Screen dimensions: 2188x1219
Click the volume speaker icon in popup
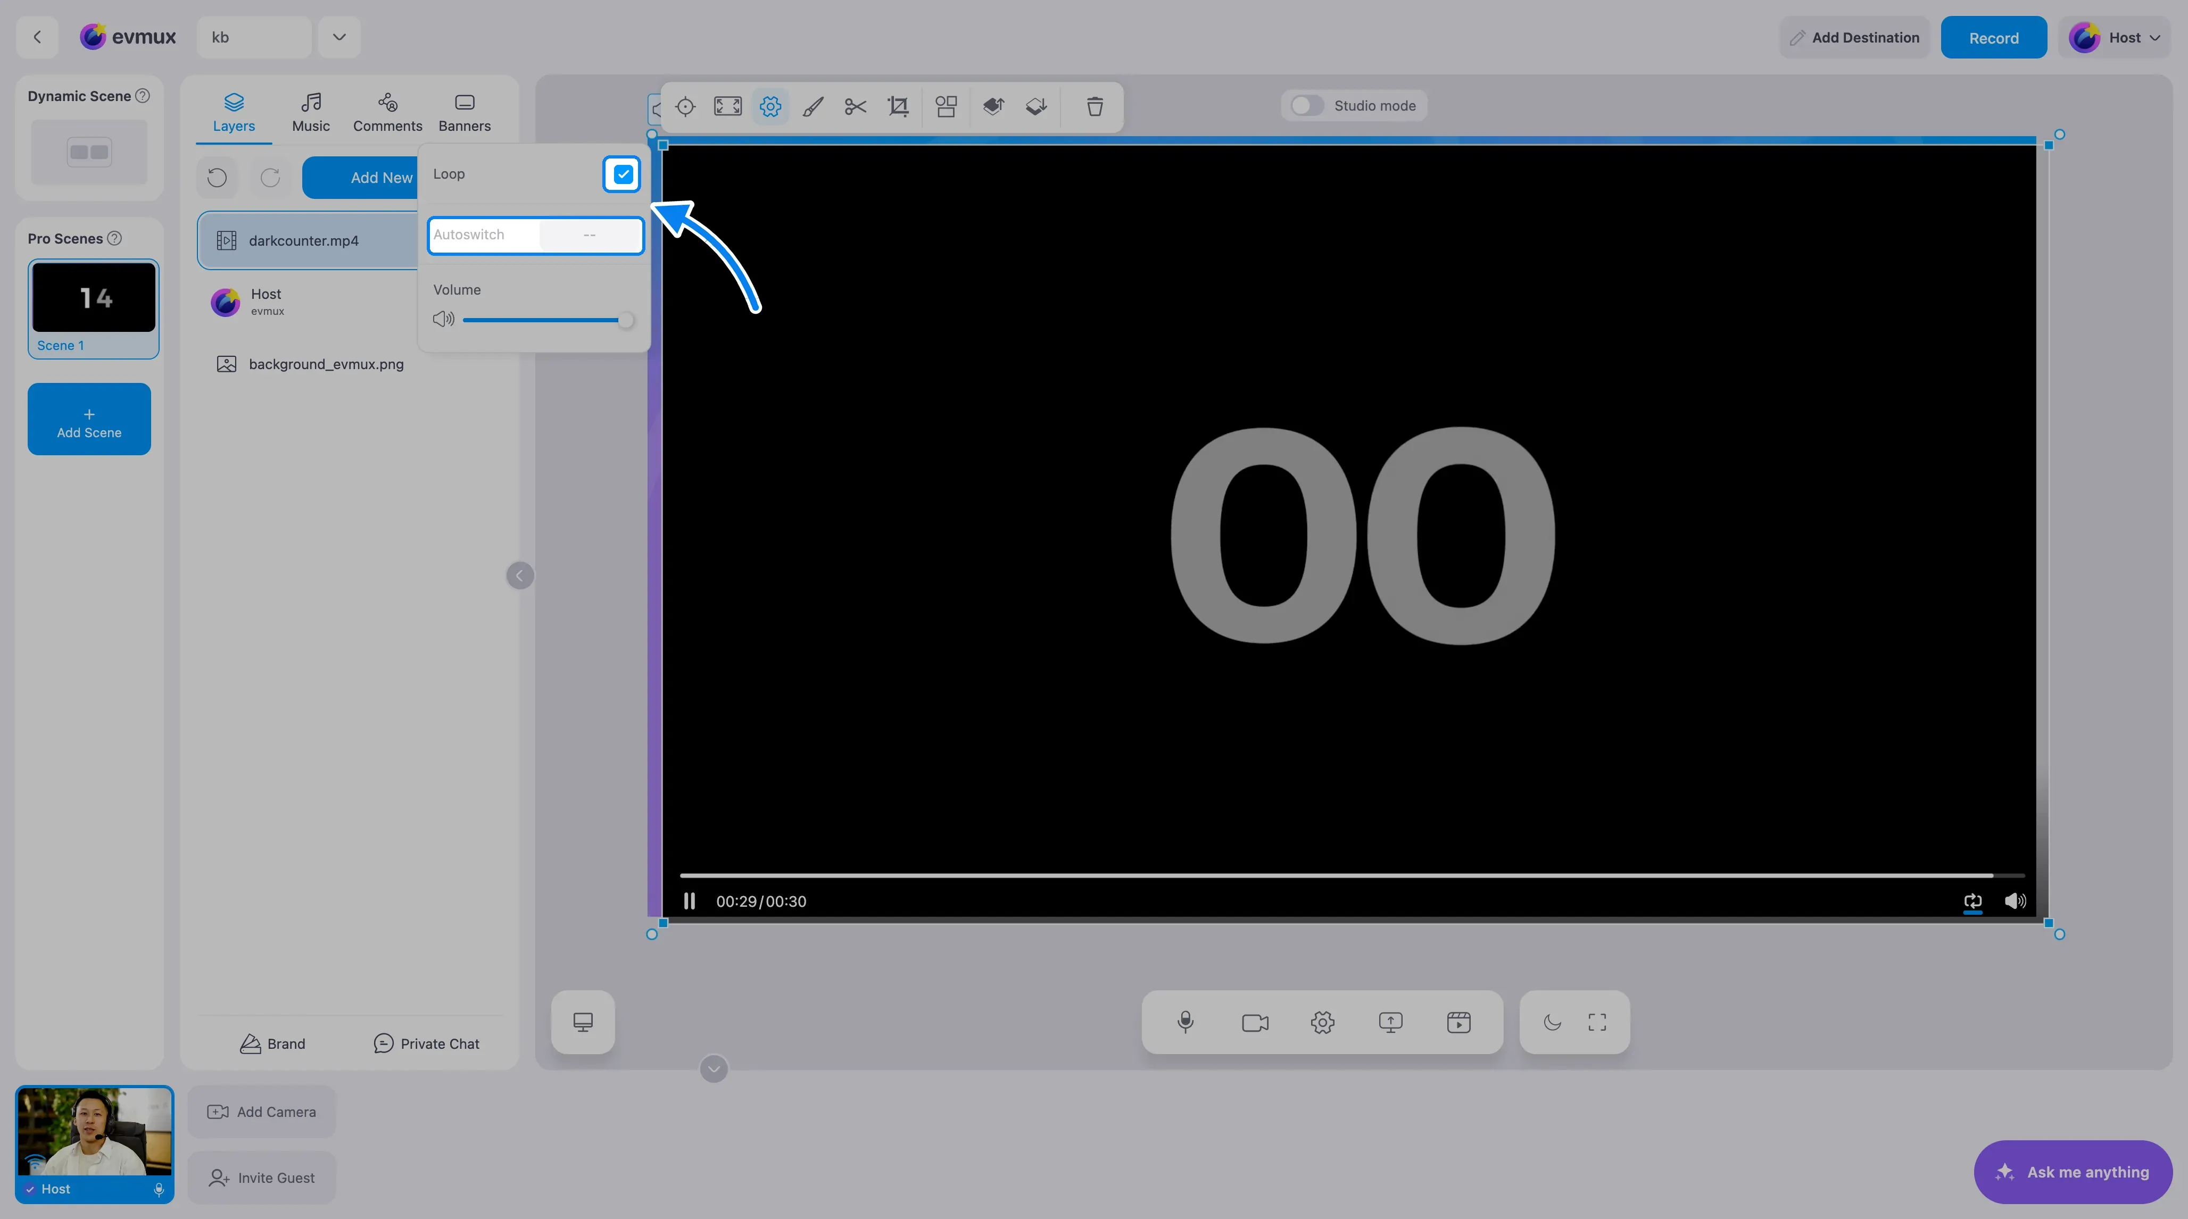pos(443,319)
